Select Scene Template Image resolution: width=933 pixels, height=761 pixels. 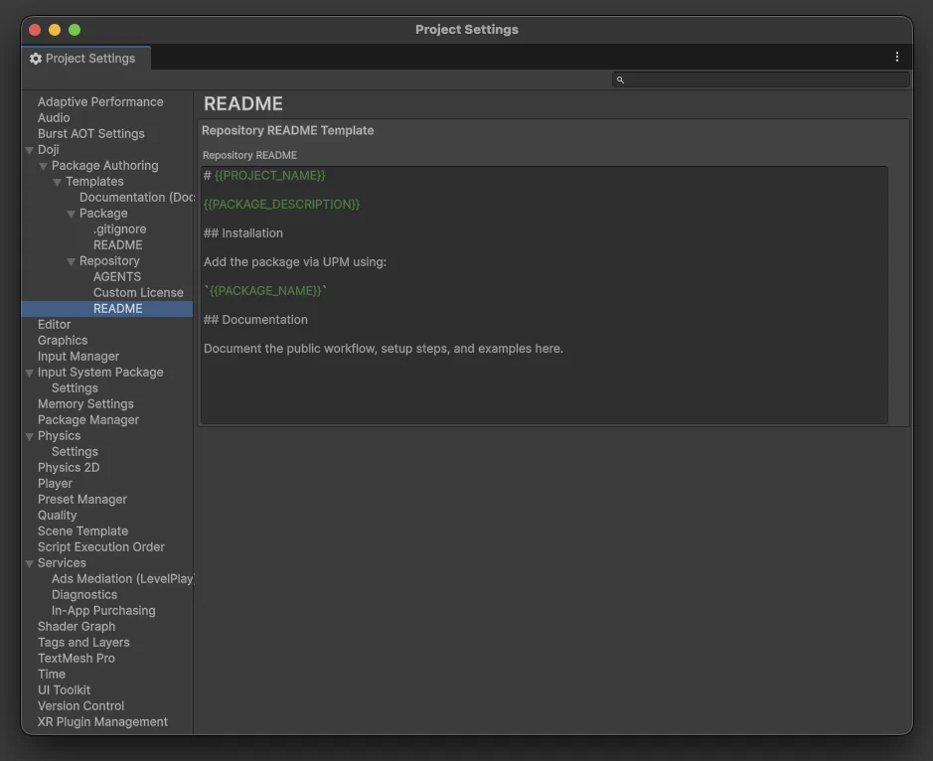tap(82, 531)
